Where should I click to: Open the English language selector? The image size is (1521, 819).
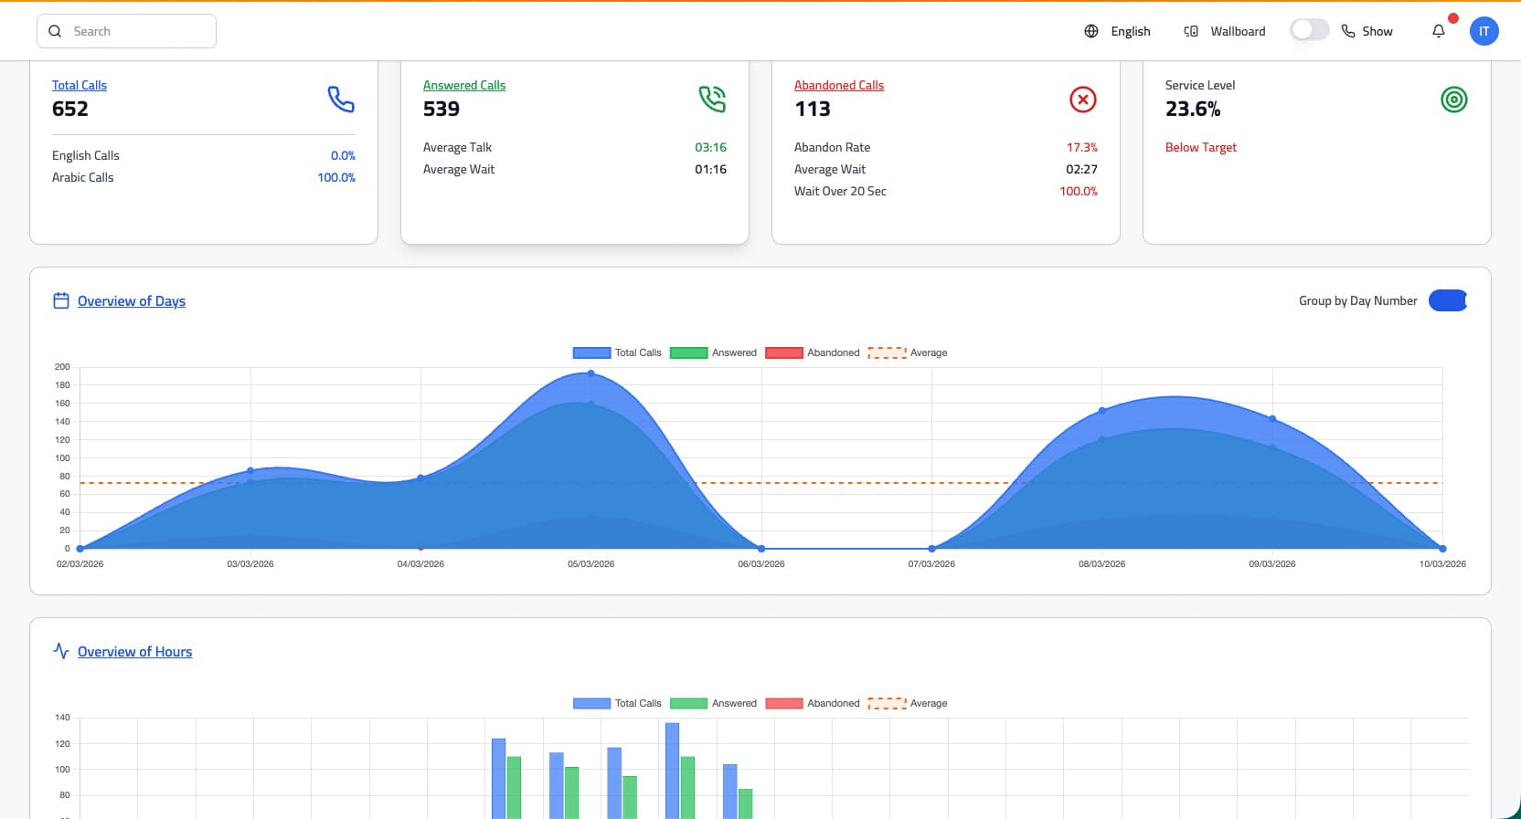pyautogui.click(x=1131, y=31)
